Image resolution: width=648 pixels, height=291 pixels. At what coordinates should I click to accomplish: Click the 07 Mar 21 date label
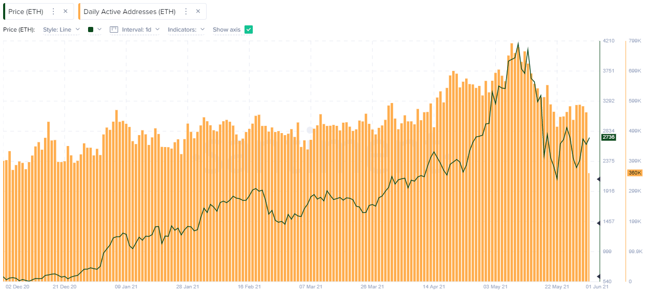pos(311,286)
